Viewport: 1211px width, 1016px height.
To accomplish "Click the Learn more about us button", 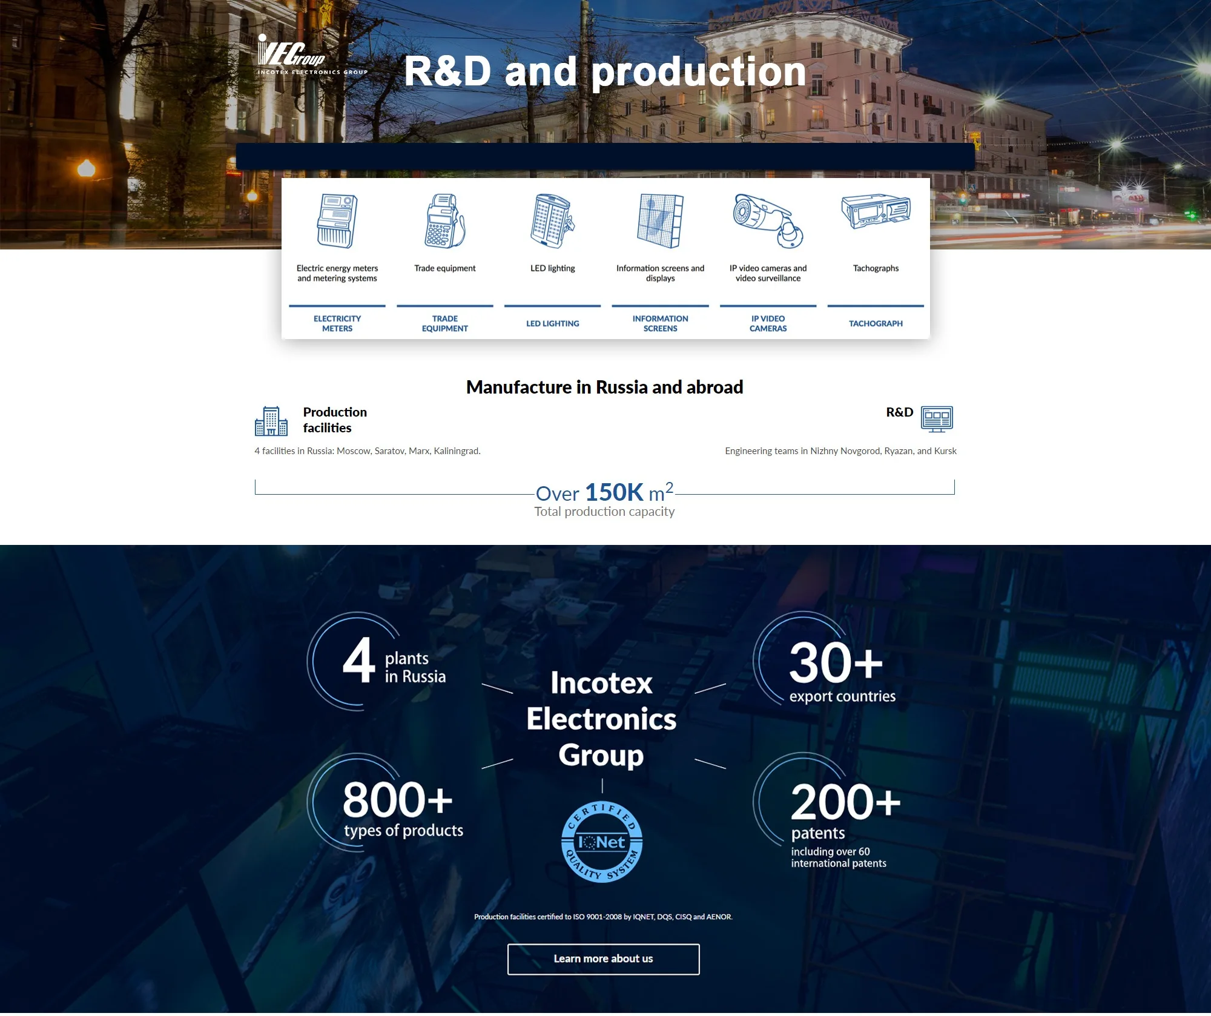I will coord(603,959).
